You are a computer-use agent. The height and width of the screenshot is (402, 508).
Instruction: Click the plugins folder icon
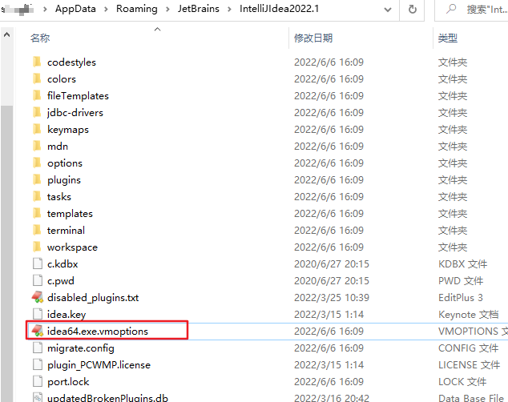[37, 179]
